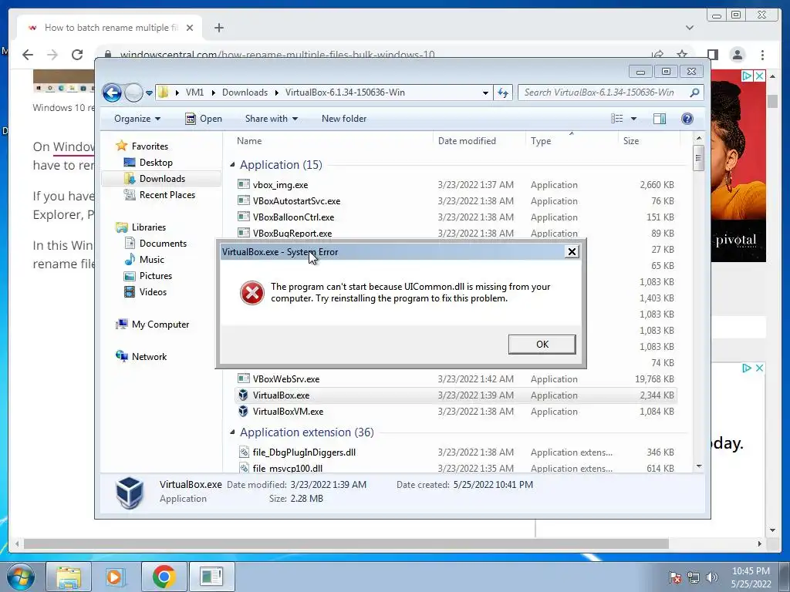Open the Videos library

click(153, 292)
